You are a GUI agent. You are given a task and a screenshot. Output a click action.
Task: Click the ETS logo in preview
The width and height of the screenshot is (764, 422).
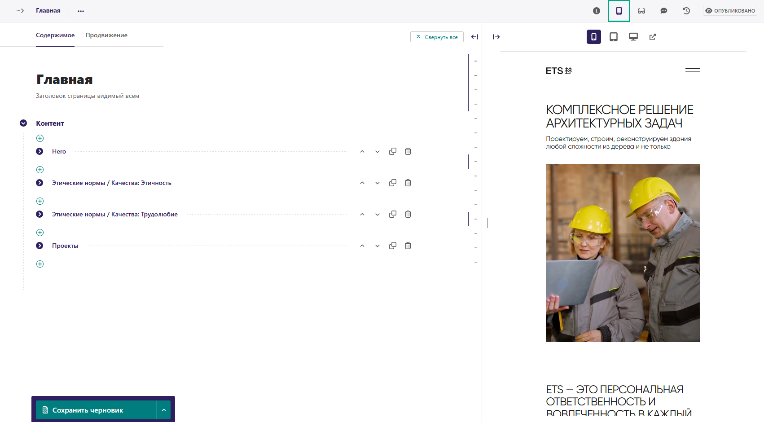click(x=559, y=70)
